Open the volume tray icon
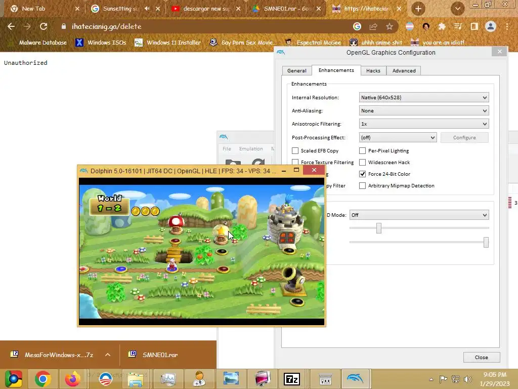The image size is (518, 389). pyautogui.click(x=468, y=379)
